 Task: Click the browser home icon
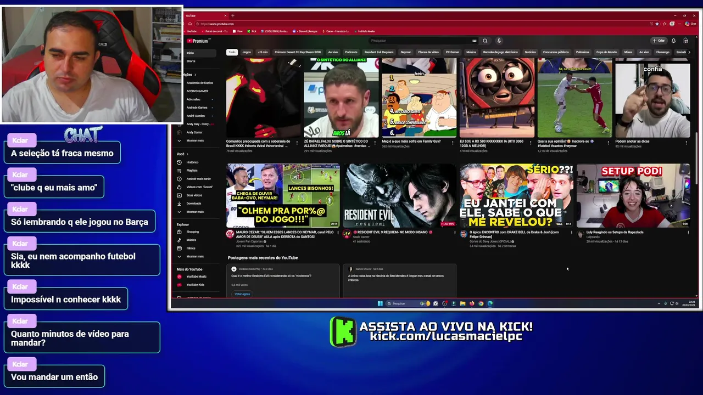pyautogui.click(x=190, y=24)
